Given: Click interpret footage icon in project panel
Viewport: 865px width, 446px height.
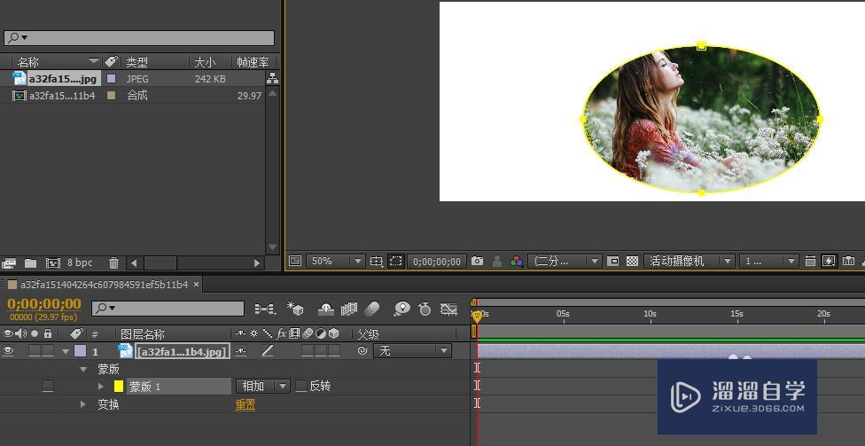Looking at the screenshot, I should (x=8, y=263).
